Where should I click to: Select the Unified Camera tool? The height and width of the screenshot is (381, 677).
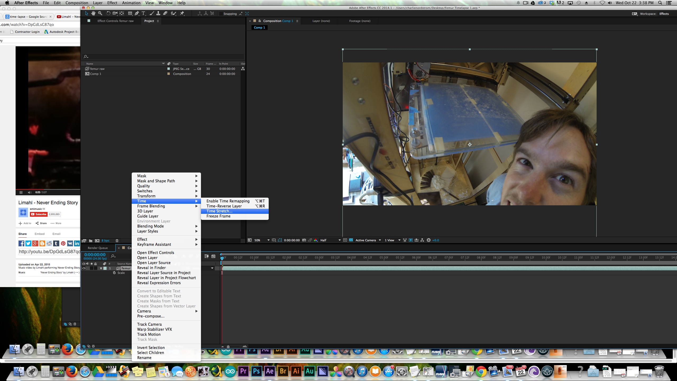pos(115,13)
